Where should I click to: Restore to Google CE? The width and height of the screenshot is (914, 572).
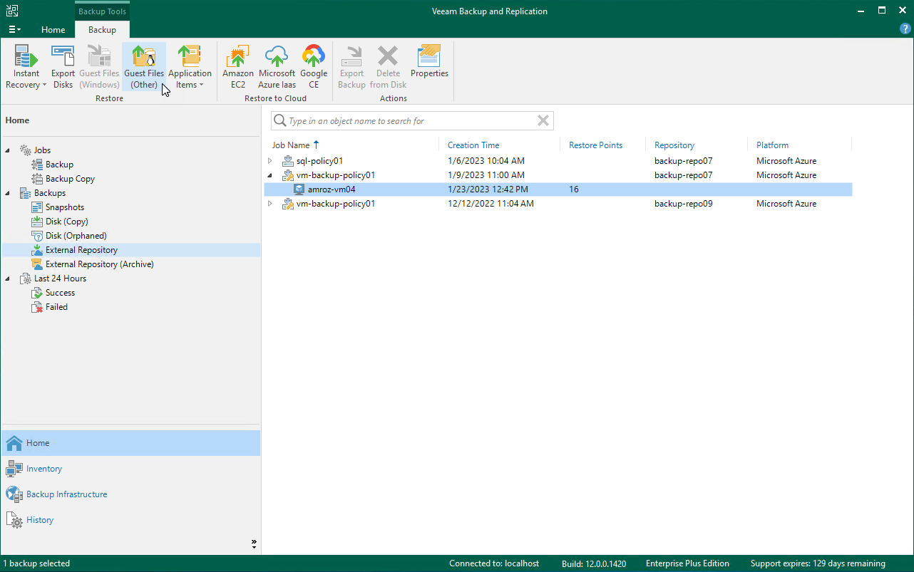313,67
